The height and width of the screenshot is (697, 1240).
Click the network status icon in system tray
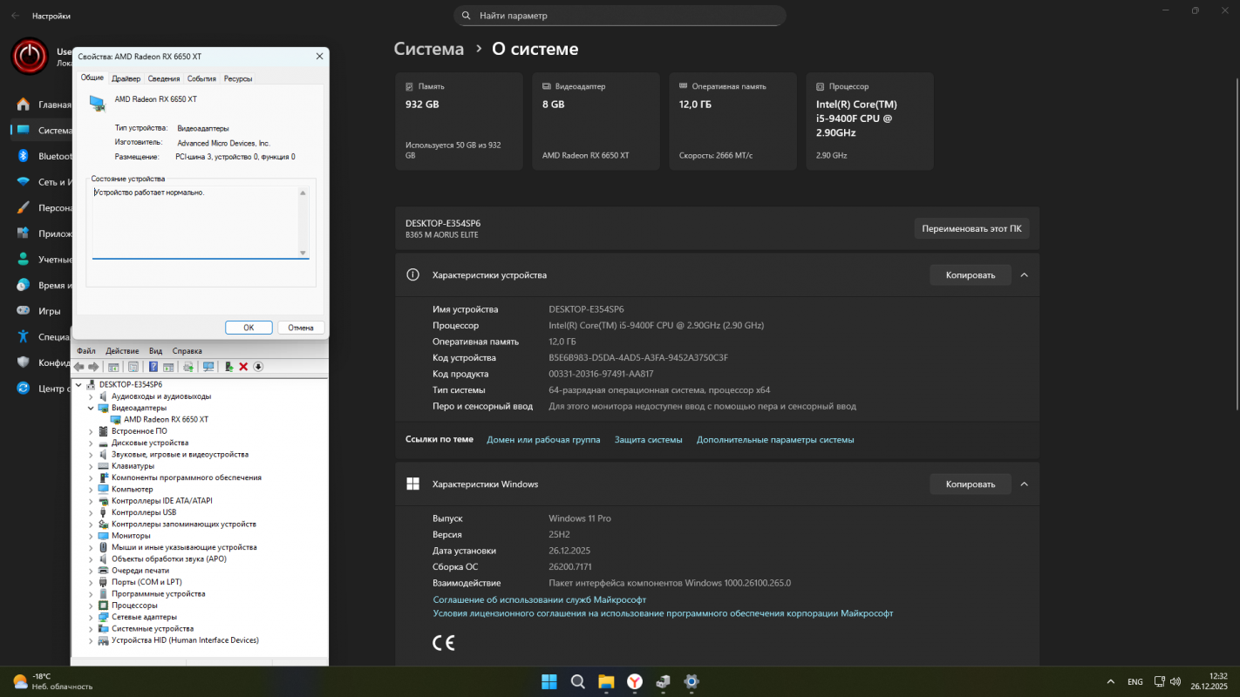[x=1160, y=681]
